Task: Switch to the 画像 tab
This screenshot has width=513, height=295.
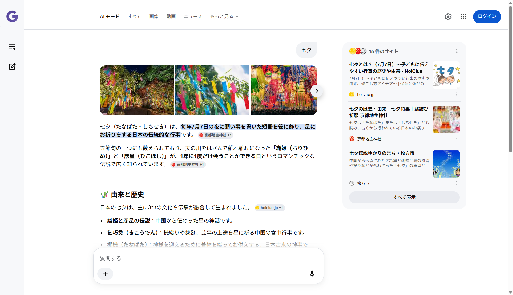Action: coord(154,17)
